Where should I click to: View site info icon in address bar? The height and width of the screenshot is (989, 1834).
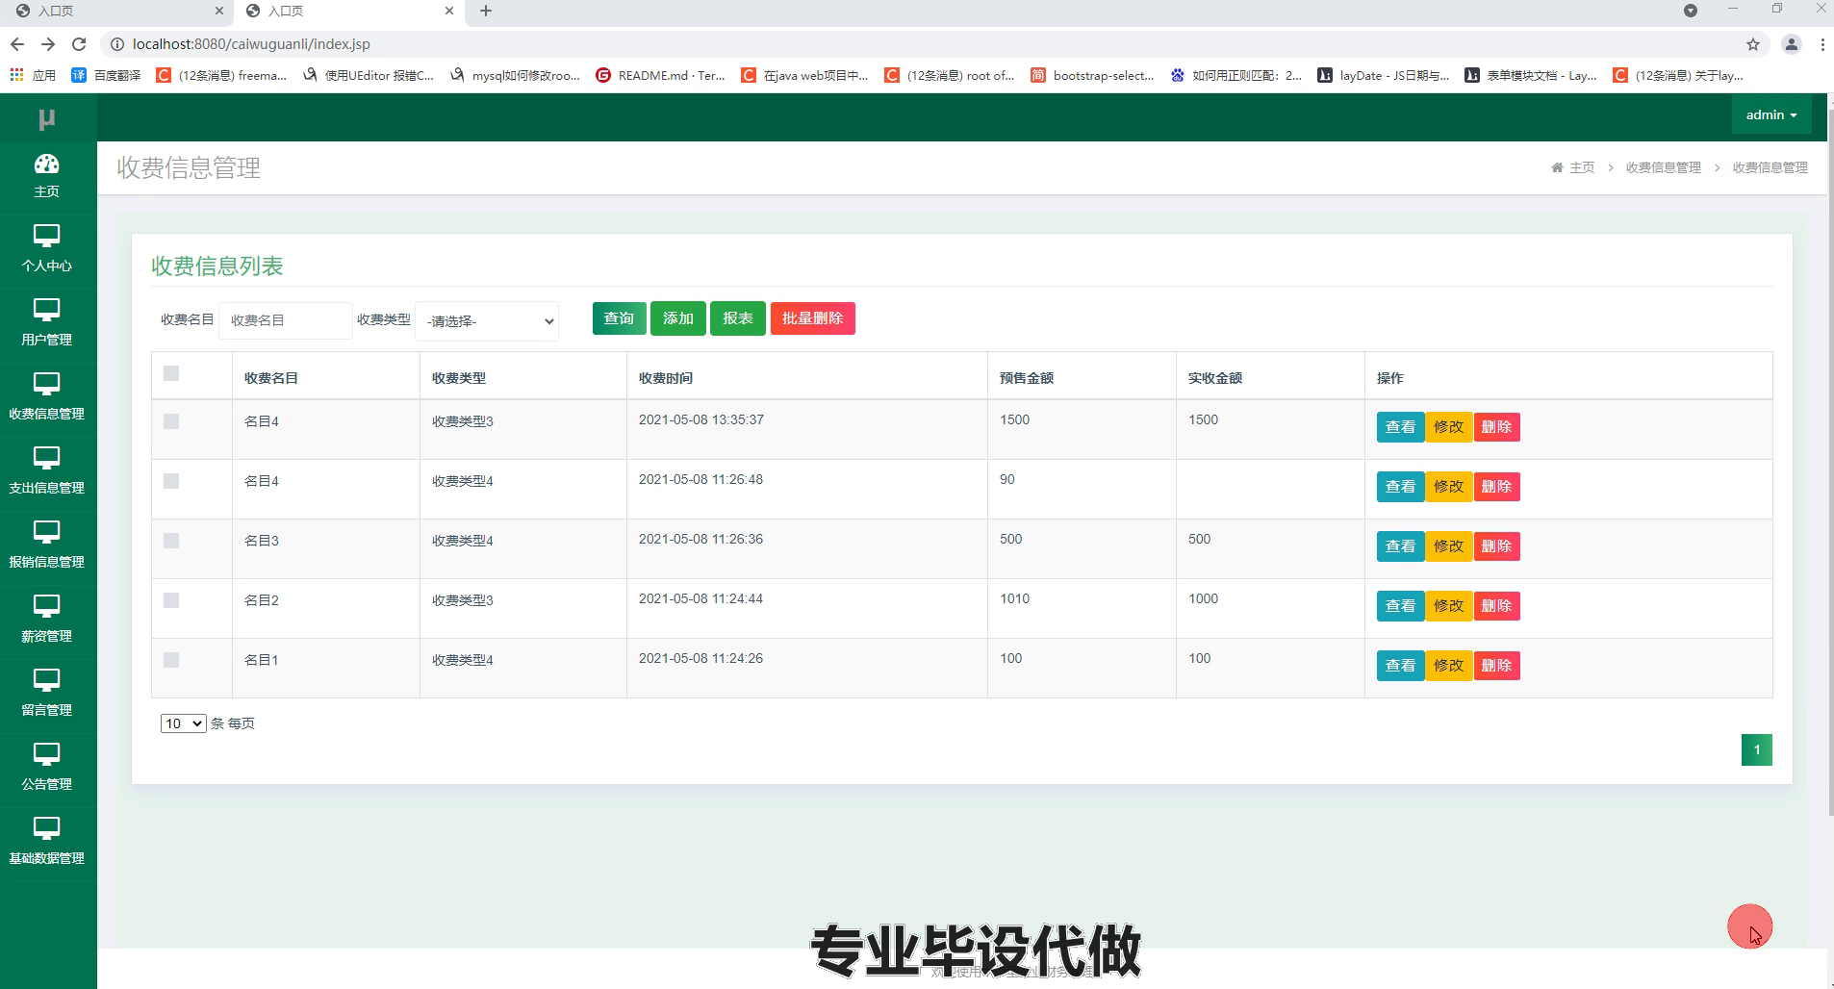pyautogui.click(x=117, y=44)
